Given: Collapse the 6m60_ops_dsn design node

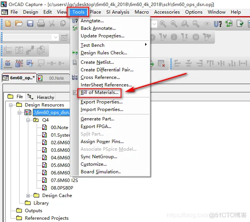Looking at the screenshot, I should [x=19, y=113].
